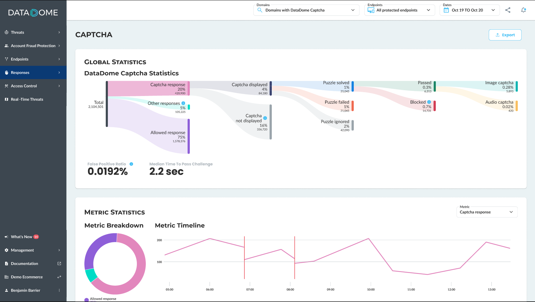Screen dimensions: 535x302
Task: Open the Domains dropdown
Action: coord(306,10)
